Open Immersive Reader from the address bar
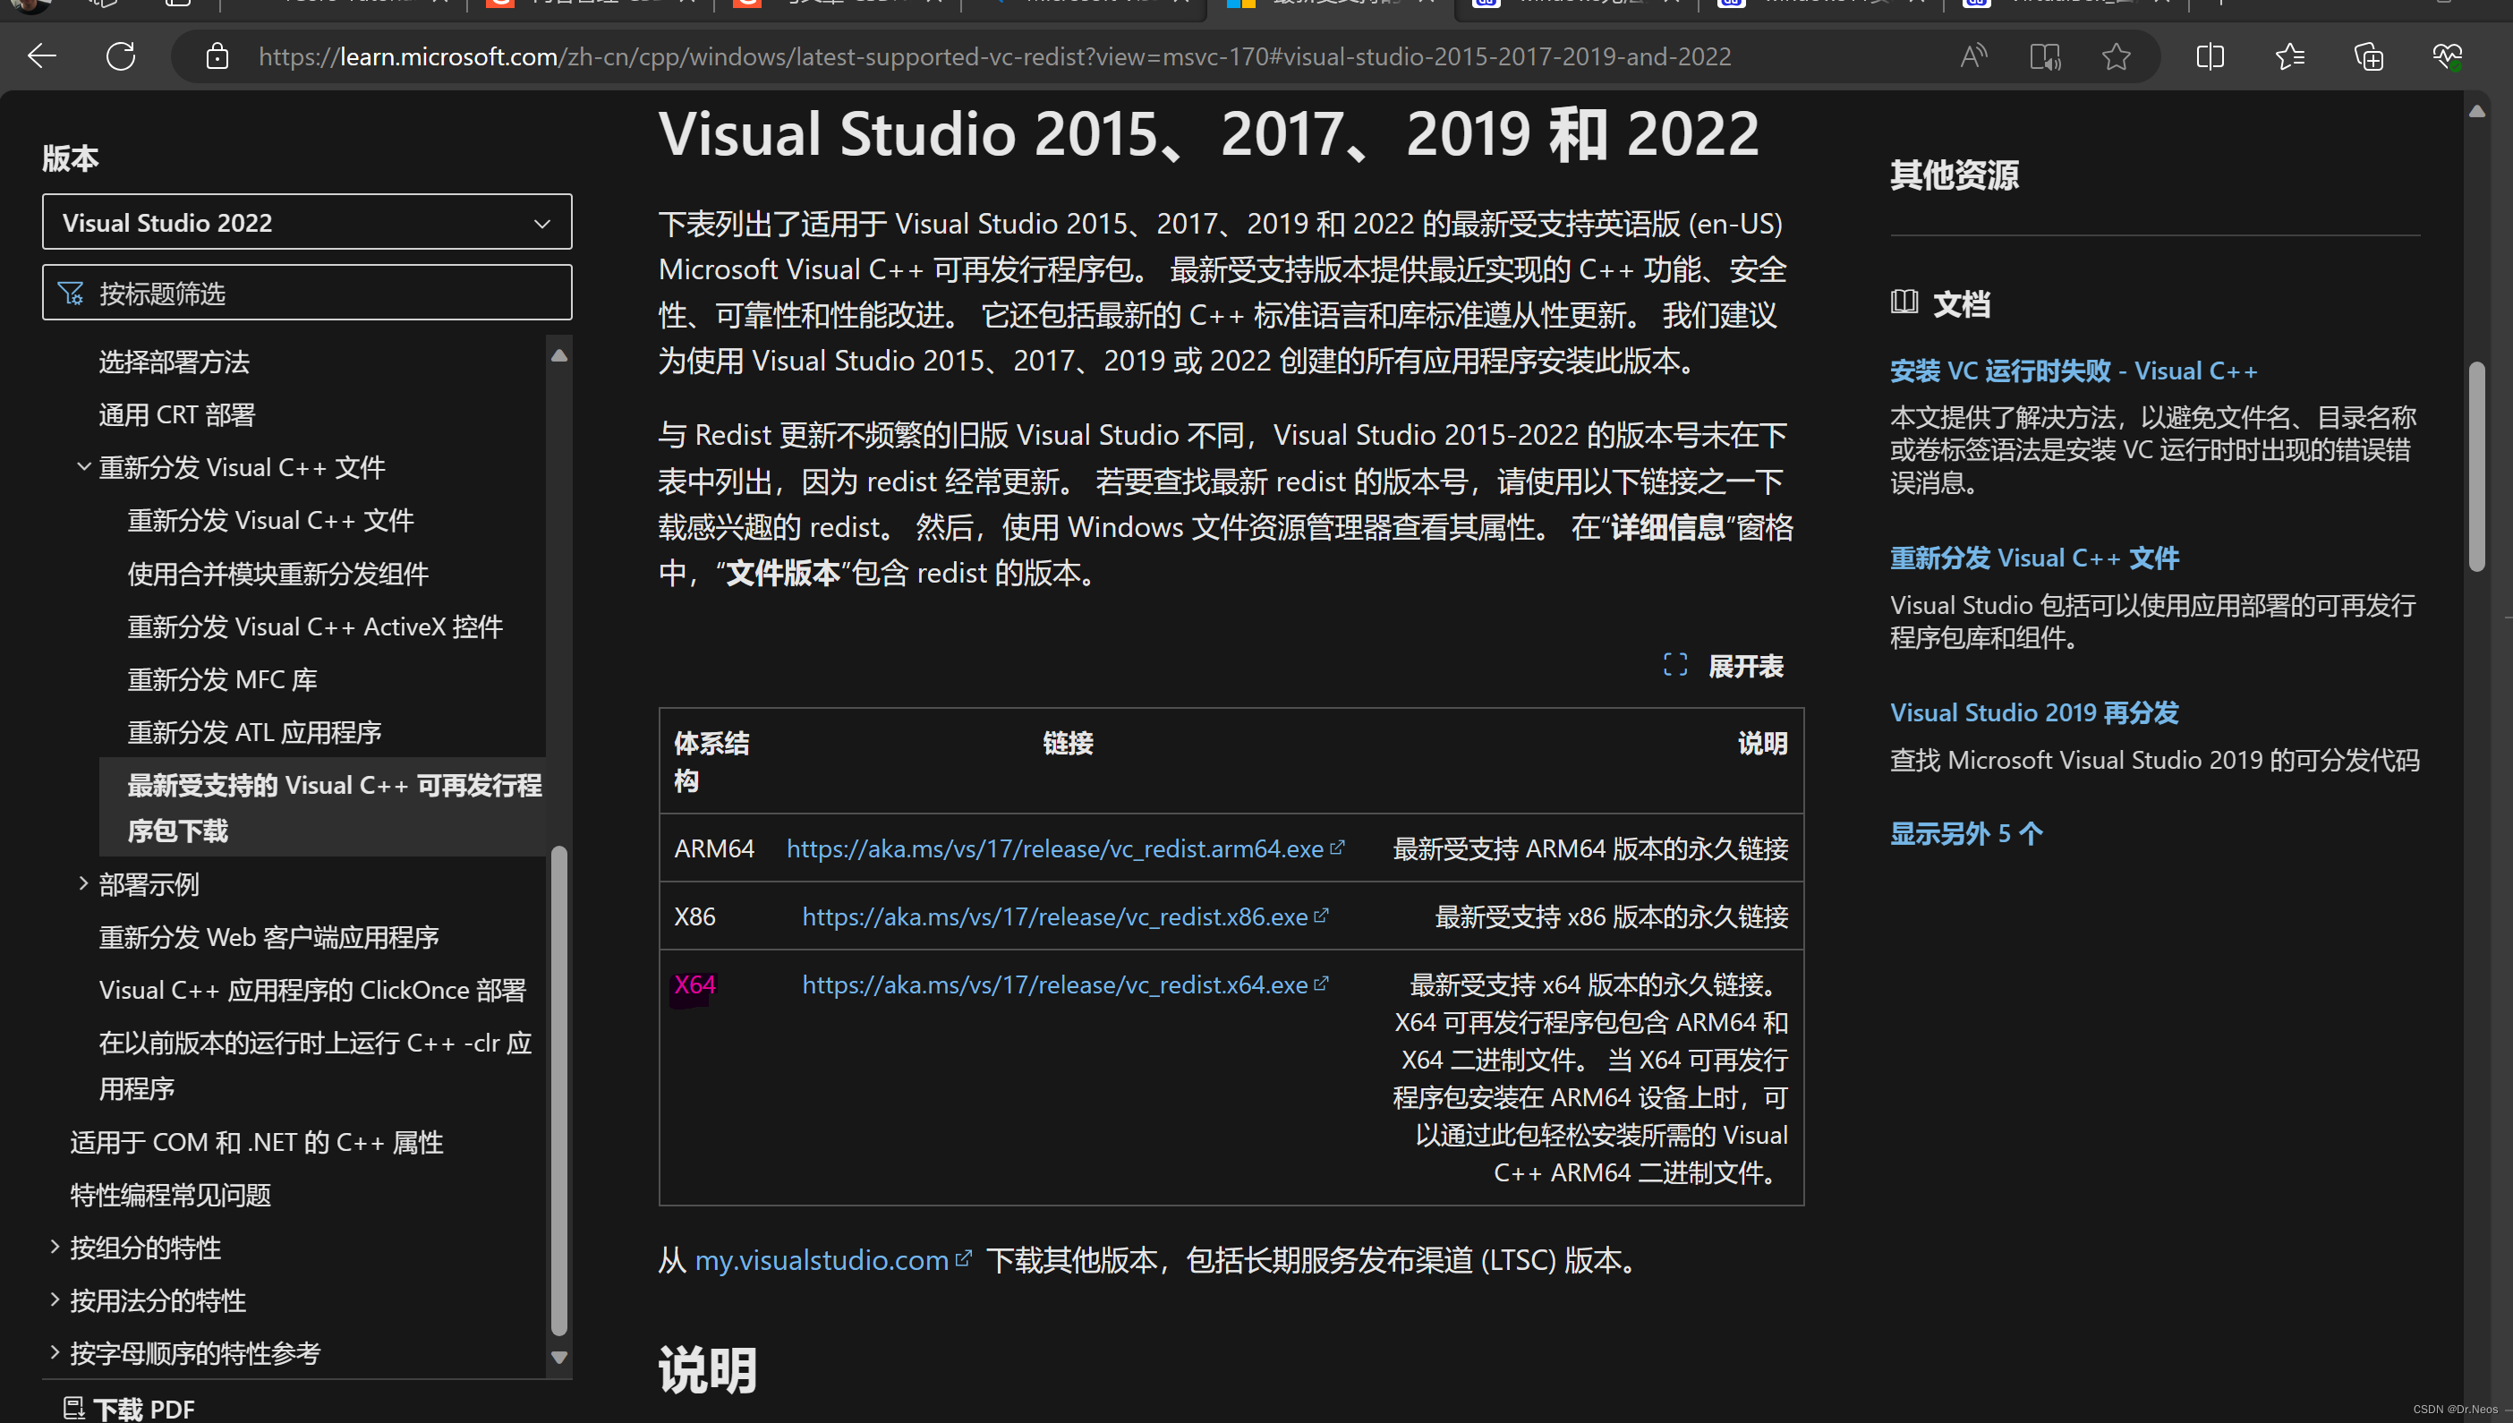 2045,56
